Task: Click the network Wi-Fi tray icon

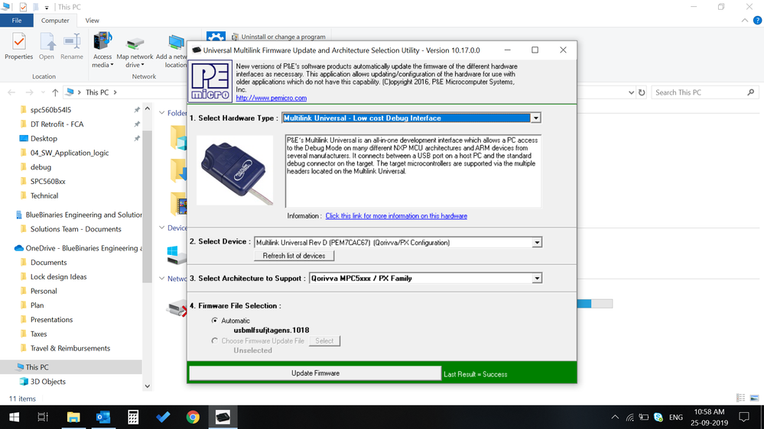Action: point(630,418)
